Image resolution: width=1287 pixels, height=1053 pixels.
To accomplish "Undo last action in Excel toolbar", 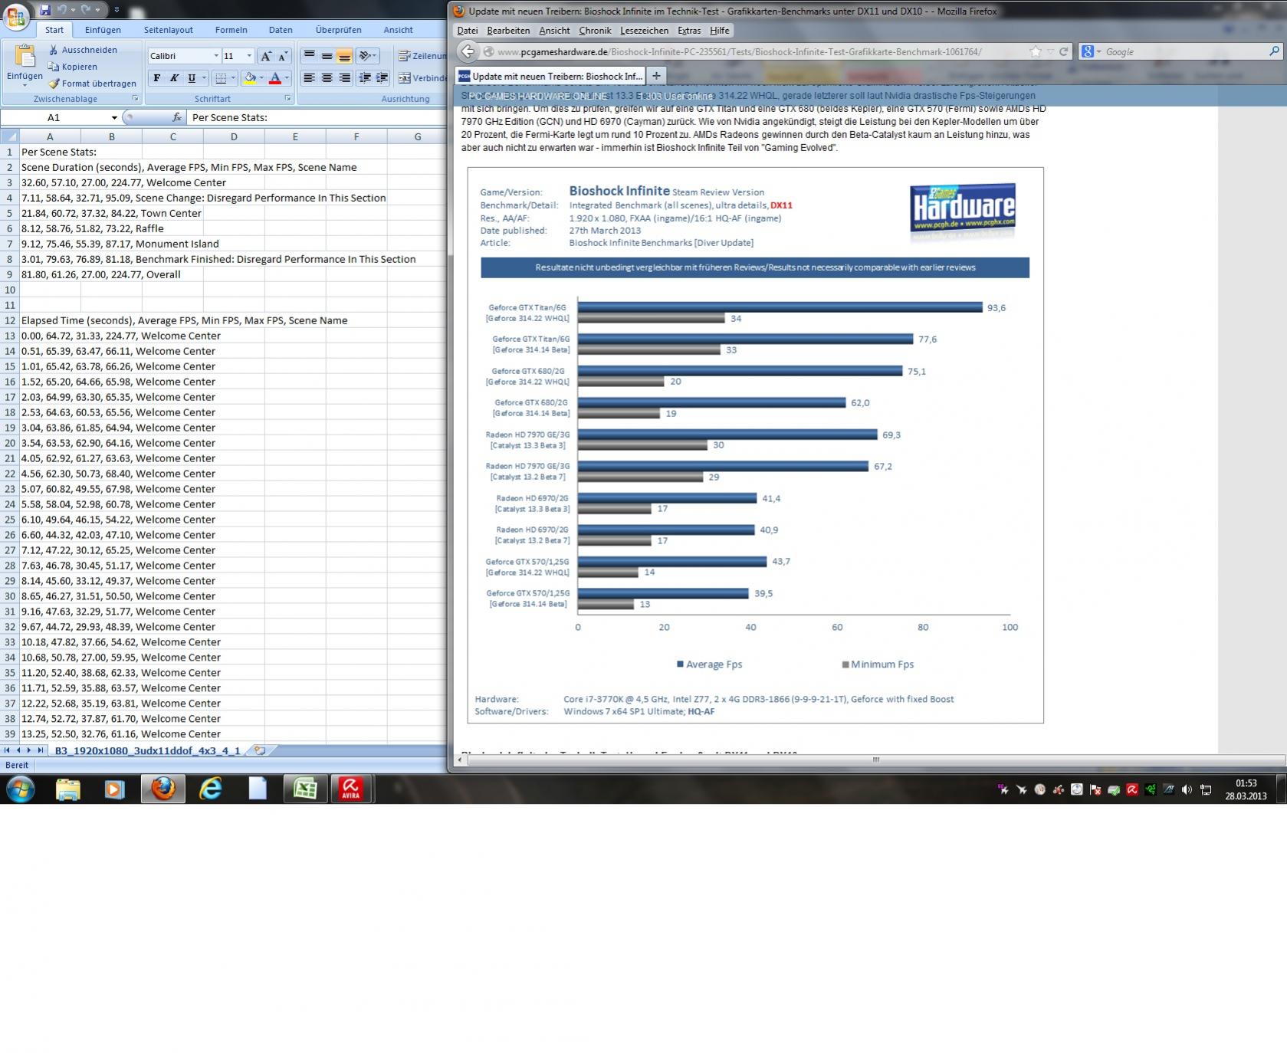I will 61,10.
